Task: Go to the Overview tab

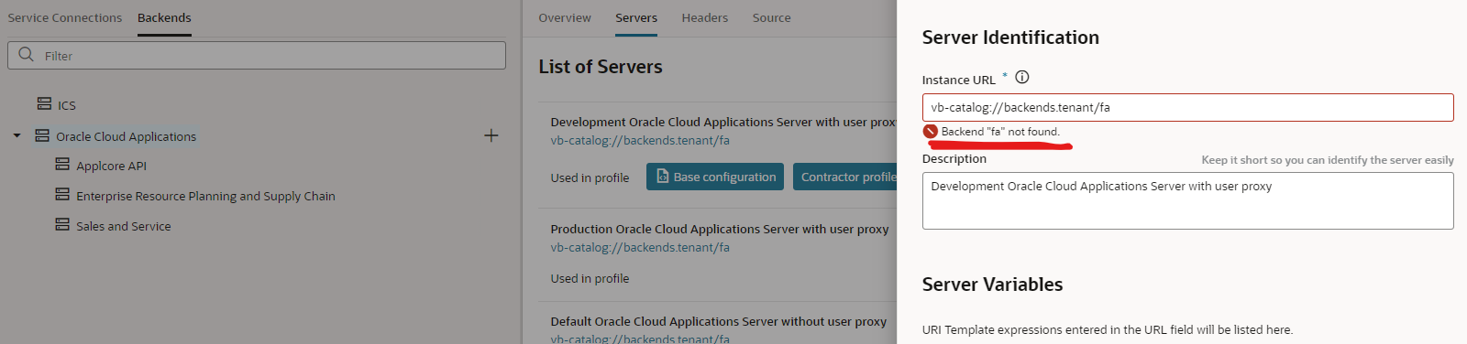Action: (x=565, y=17)
